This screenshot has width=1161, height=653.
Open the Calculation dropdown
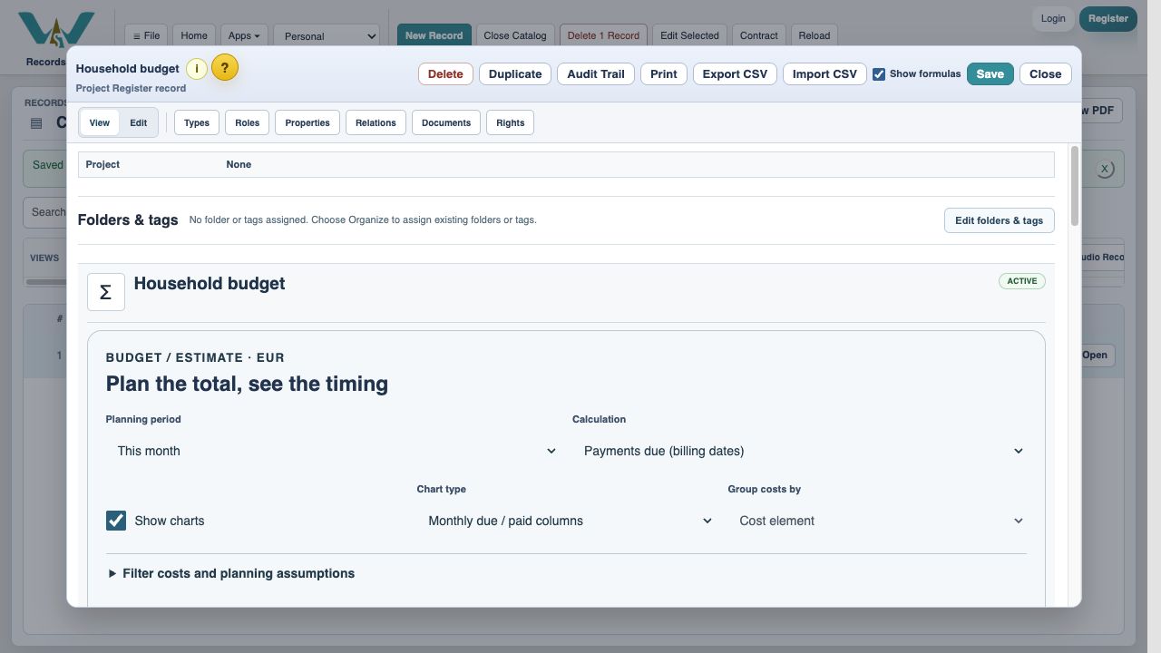[799, 451]
